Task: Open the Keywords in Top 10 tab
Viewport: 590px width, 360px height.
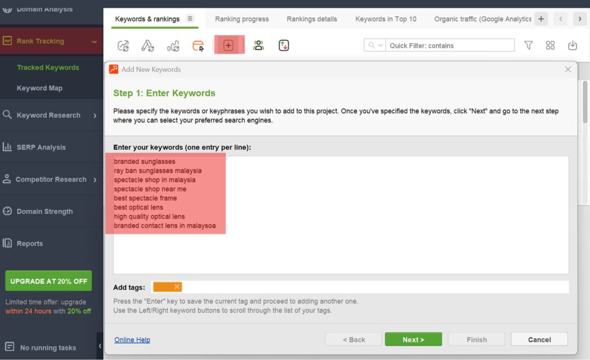Action: pyautogui.click(x=385, y=18)
